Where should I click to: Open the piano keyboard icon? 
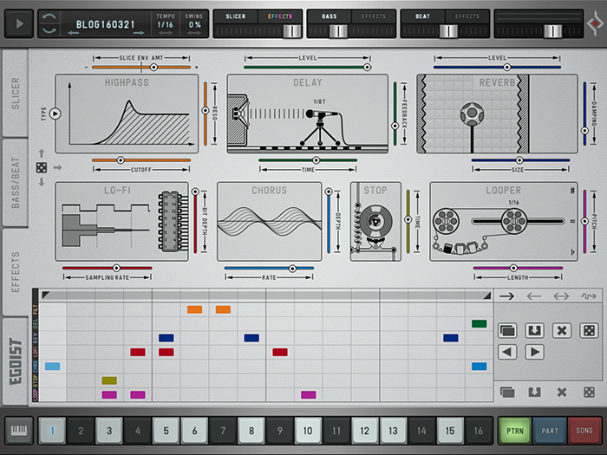click(x=19, y=430)
